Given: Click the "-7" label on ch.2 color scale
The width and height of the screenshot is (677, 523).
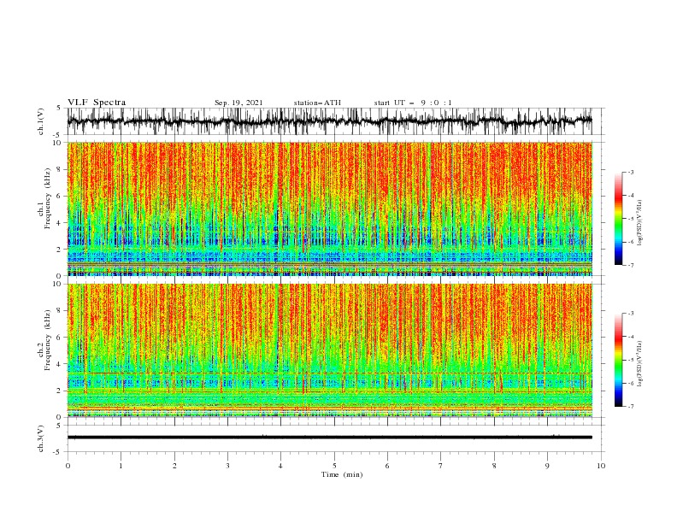Looking at the screenshot, I should tap(631, 407).
